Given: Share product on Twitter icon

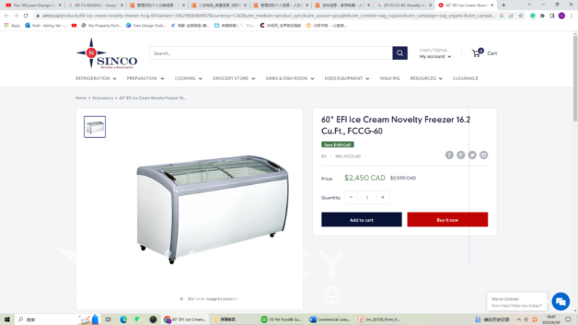Looking at the screenshot, I should [473, 155].
